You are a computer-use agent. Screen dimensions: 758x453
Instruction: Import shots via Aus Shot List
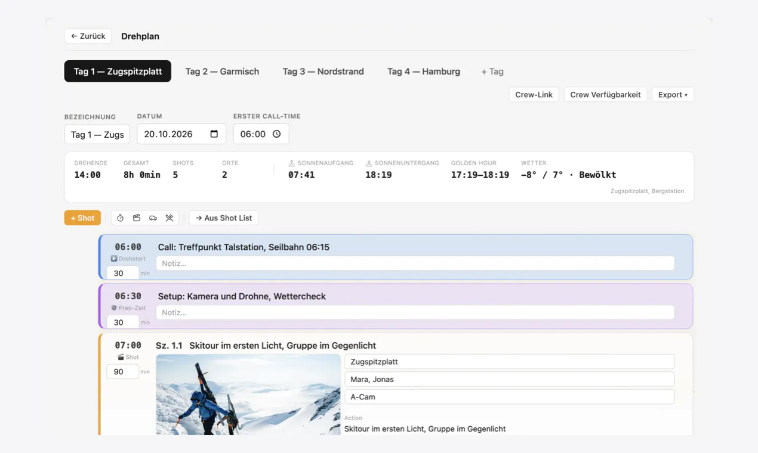[x=224, y=218]
